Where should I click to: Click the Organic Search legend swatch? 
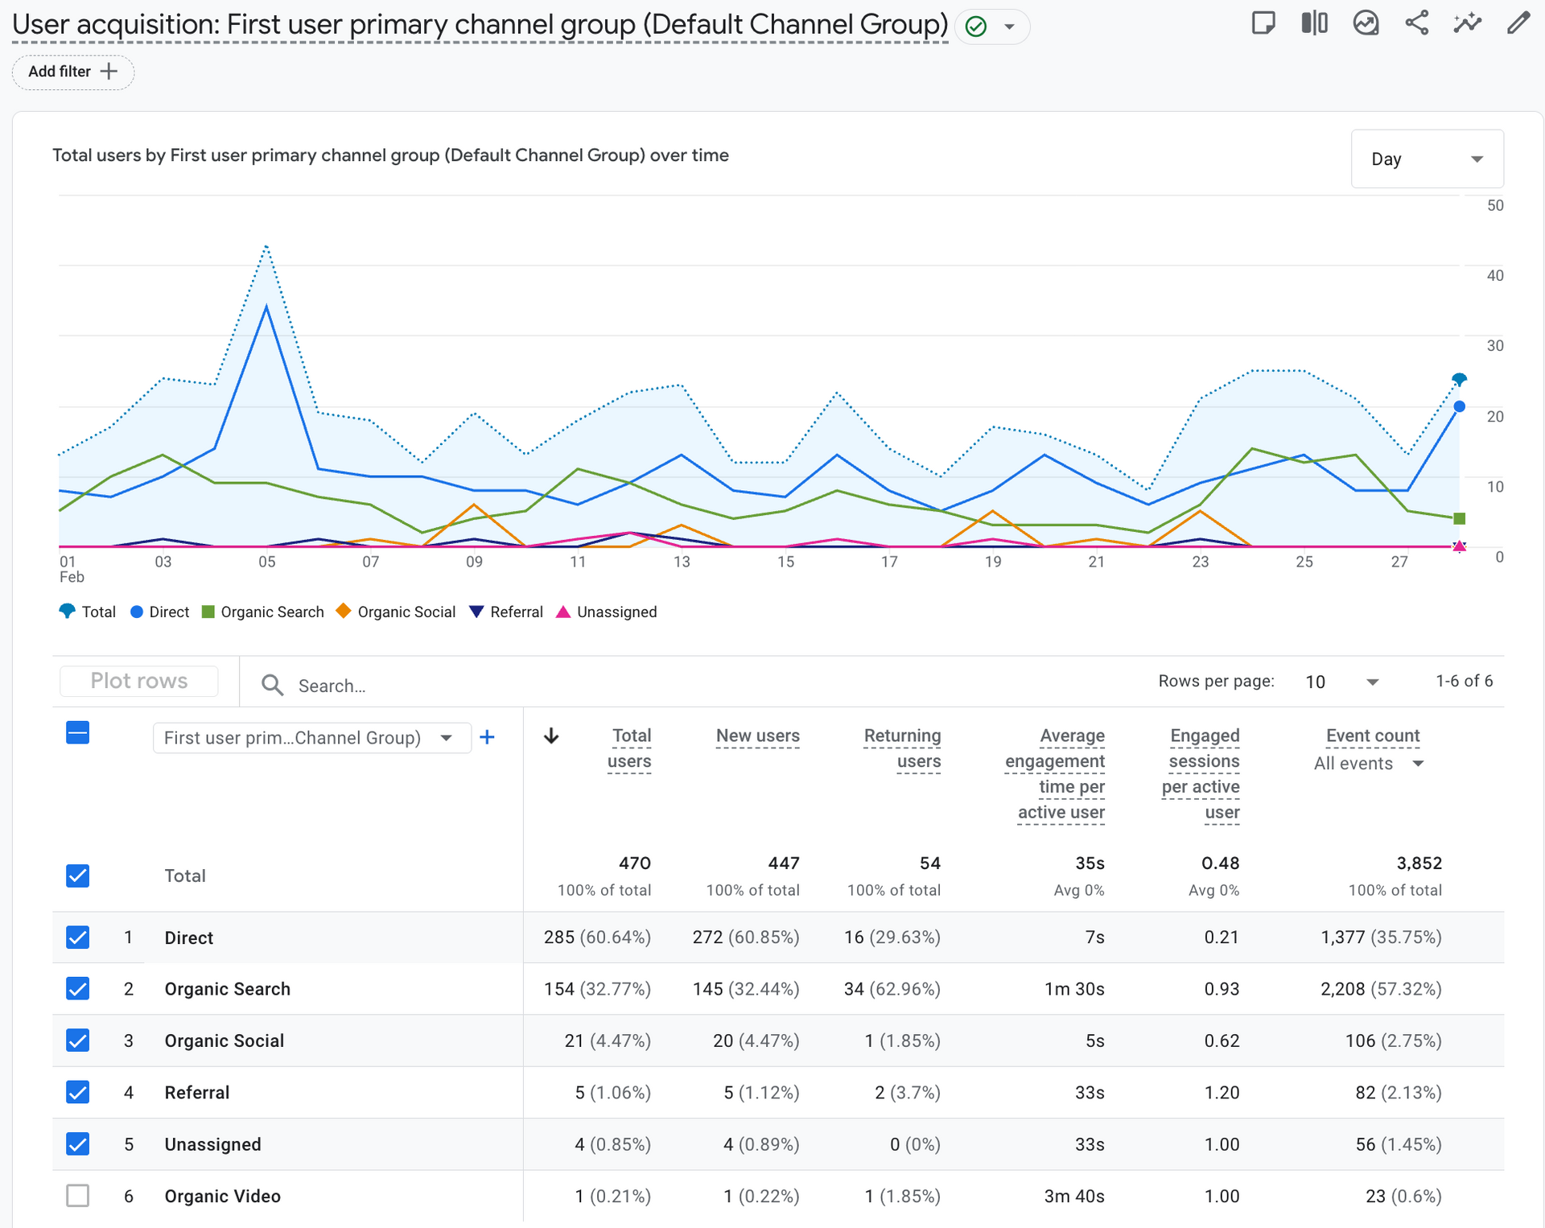tap(208, 612)
